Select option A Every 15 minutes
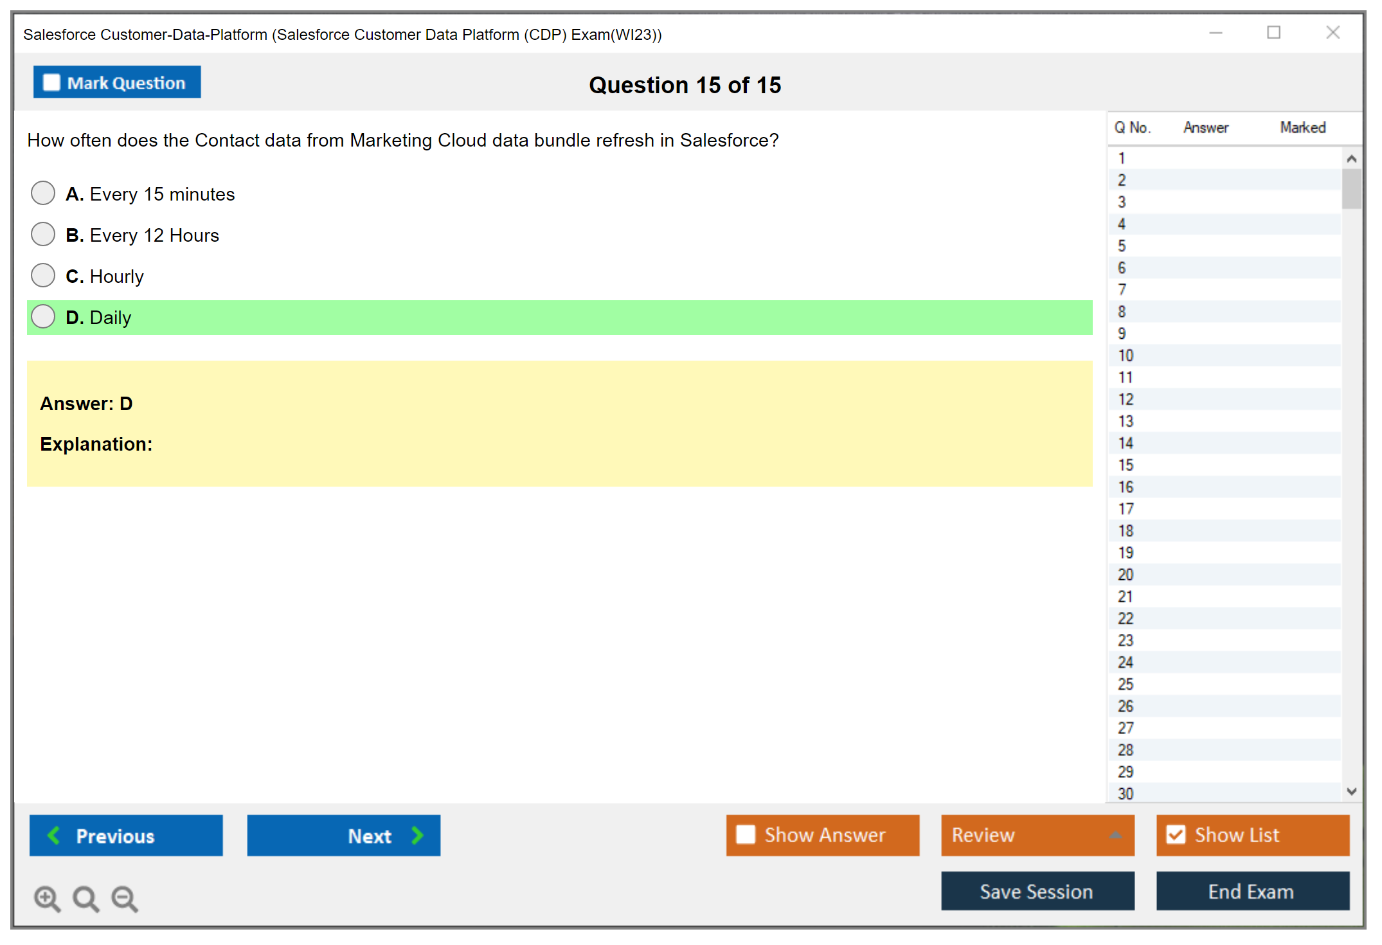This screenshot has width=1382, height=945. [43, 193]
